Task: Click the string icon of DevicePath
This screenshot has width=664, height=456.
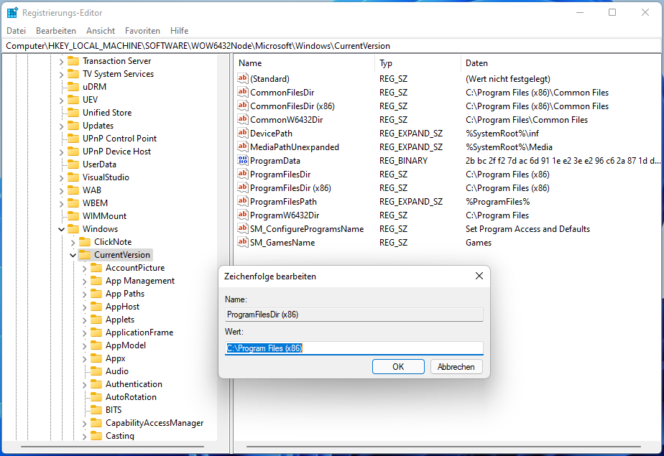Action: click(243, 133)
